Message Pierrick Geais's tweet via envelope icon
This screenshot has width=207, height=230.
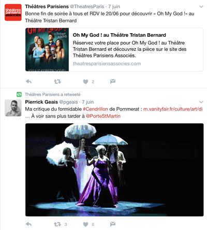pyautogui.click(x=113, y=224)
